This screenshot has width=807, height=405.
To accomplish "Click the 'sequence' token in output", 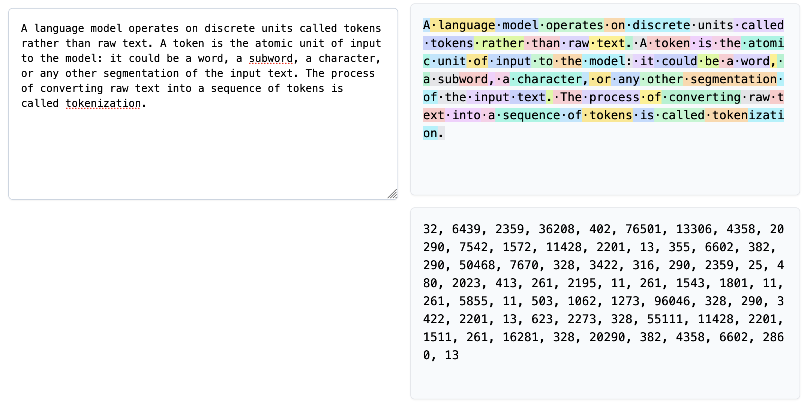I will coord(528,115).
